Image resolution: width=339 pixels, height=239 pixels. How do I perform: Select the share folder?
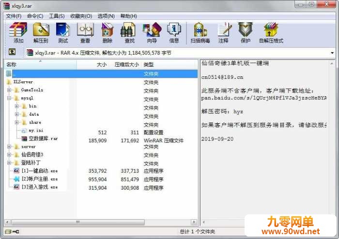[x=35, y=122]
